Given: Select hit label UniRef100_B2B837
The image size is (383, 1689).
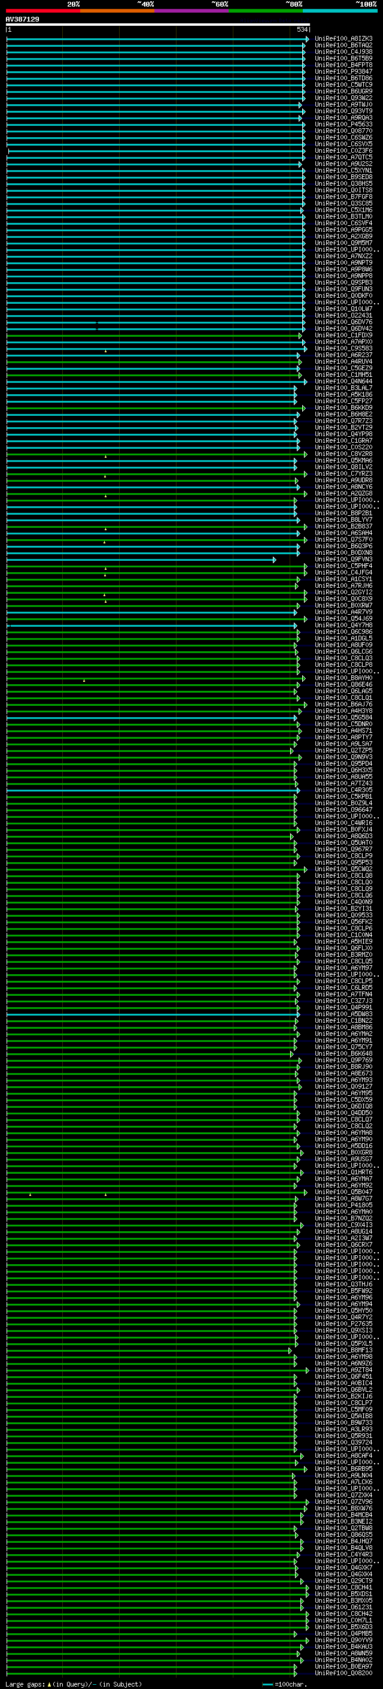Looking at the screenshot, I should coord(344,527).
